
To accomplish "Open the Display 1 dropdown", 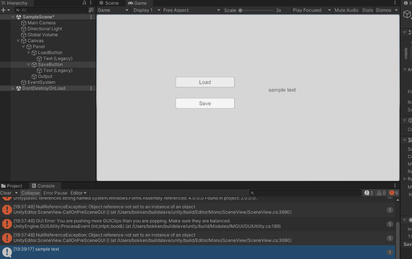I will point(146,10).
